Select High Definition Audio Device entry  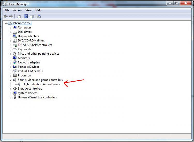(41, 84)
